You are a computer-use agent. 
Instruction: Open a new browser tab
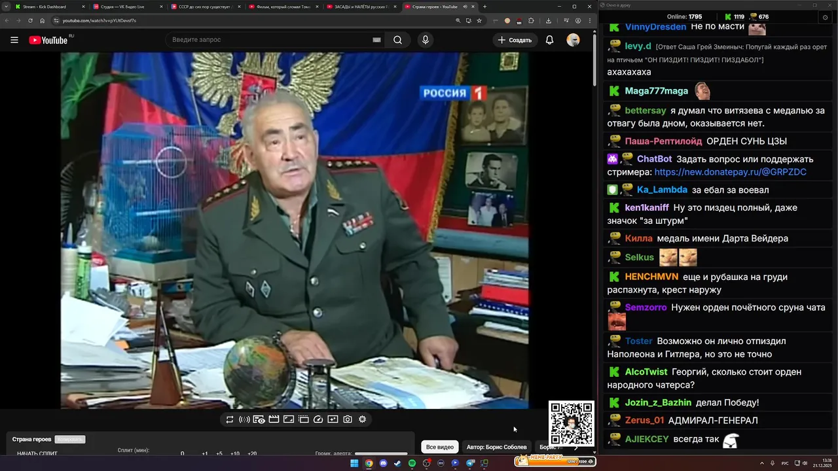tap(484, 7)
